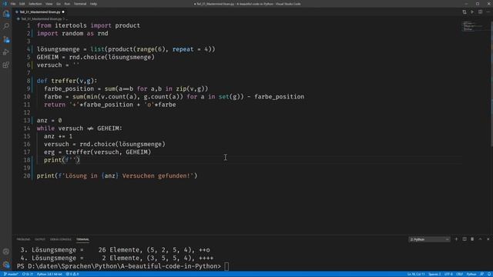Run the Python file with the play icon
Image resolution: width=493 pixels, height=277 pixels.
tap(472, 12)
